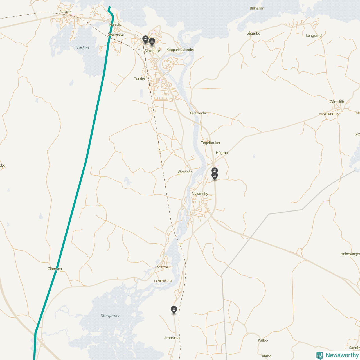This screenshot has height=360, width=360.
Task: Select the Storfjärden lake label
Action: pyautogui.click(x=111, y=316)
